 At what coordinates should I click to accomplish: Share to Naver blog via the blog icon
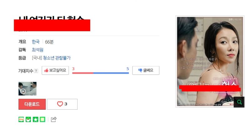point(21,119)
